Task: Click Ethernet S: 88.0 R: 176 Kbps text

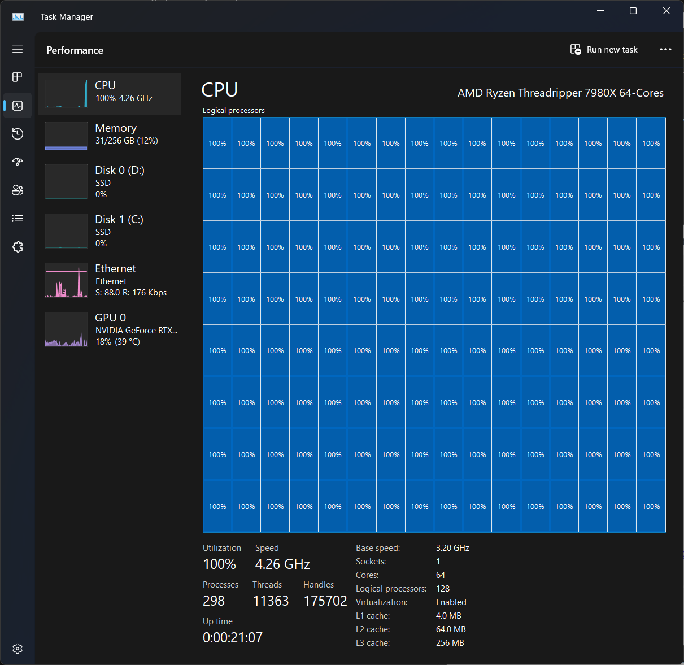Action: click(131, 293)
